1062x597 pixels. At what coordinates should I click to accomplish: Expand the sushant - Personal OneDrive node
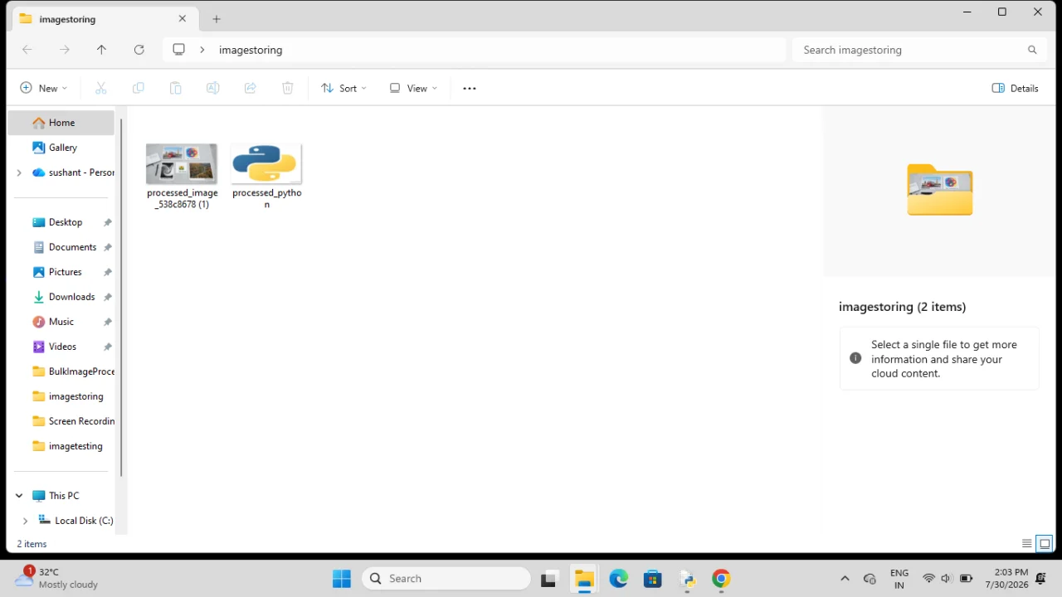[19, 172]
